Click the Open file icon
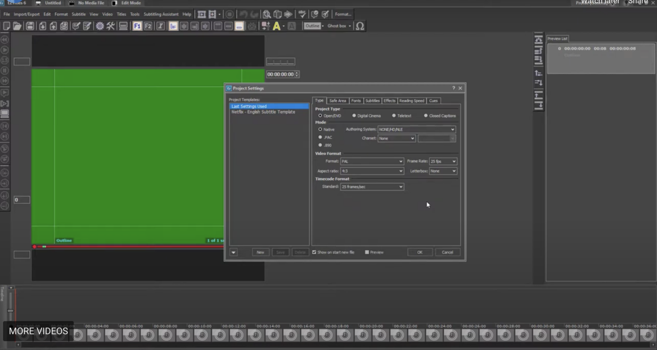657x350 pixels. coord(18,26)
